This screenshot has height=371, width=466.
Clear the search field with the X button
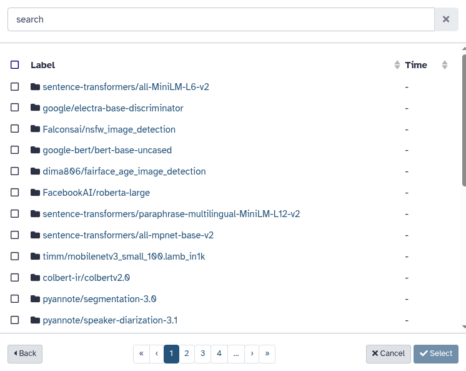tap(446, 19)
